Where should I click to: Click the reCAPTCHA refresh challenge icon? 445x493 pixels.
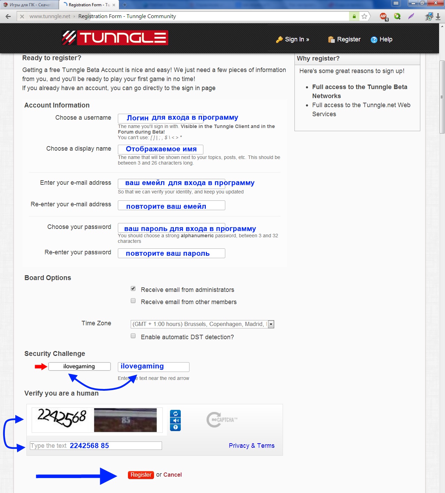click(175, 414)
